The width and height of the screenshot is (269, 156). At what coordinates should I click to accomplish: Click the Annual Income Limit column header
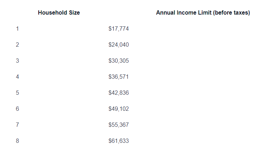(x=203, y=13)
